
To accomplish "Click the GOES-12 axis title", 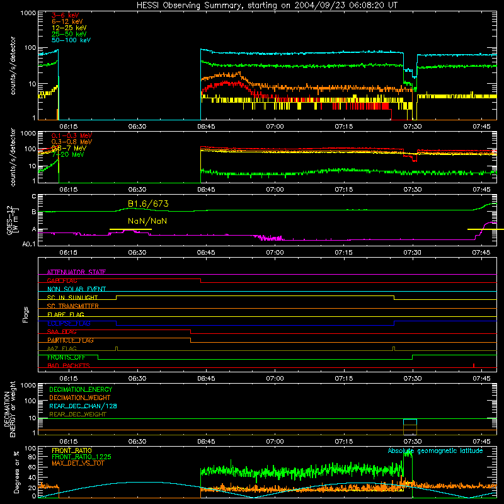I will tap(13, 220).
